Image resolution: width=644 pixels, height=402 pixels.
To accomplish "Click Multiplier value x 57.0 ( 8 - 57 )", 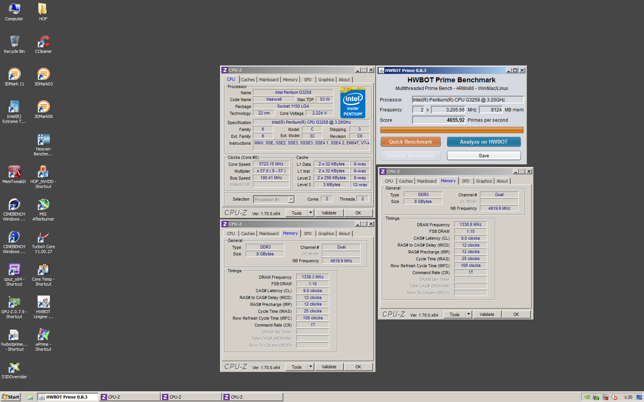I will tap(271, 171).
